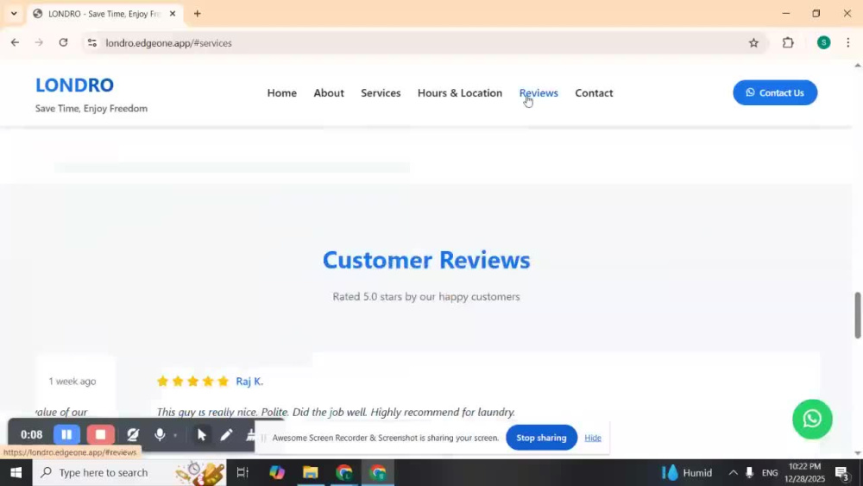The image size is (863, 486).
Task: Close the LONDRO tab
Action: (173, 14)
